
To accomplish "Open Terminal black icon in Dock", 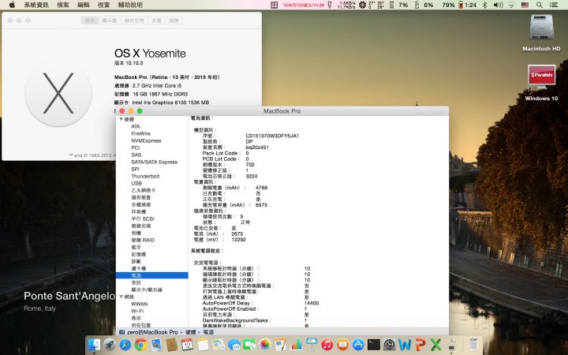I will 374,344.
